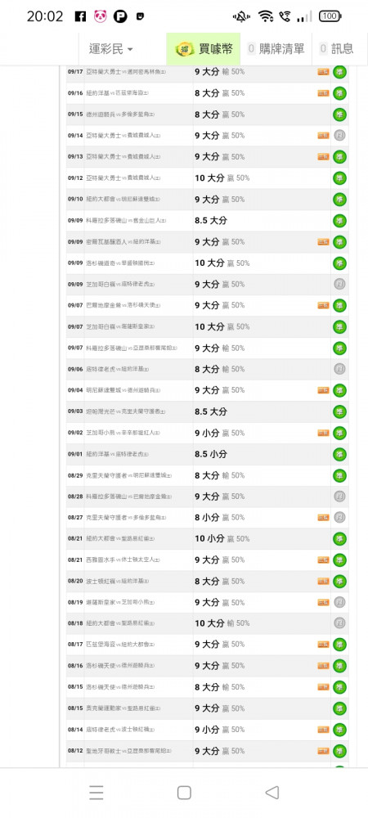This screenshot has height=818, width=368.
Task: Click orange badge in the 09/13 row
Action: tap(323, 156)
